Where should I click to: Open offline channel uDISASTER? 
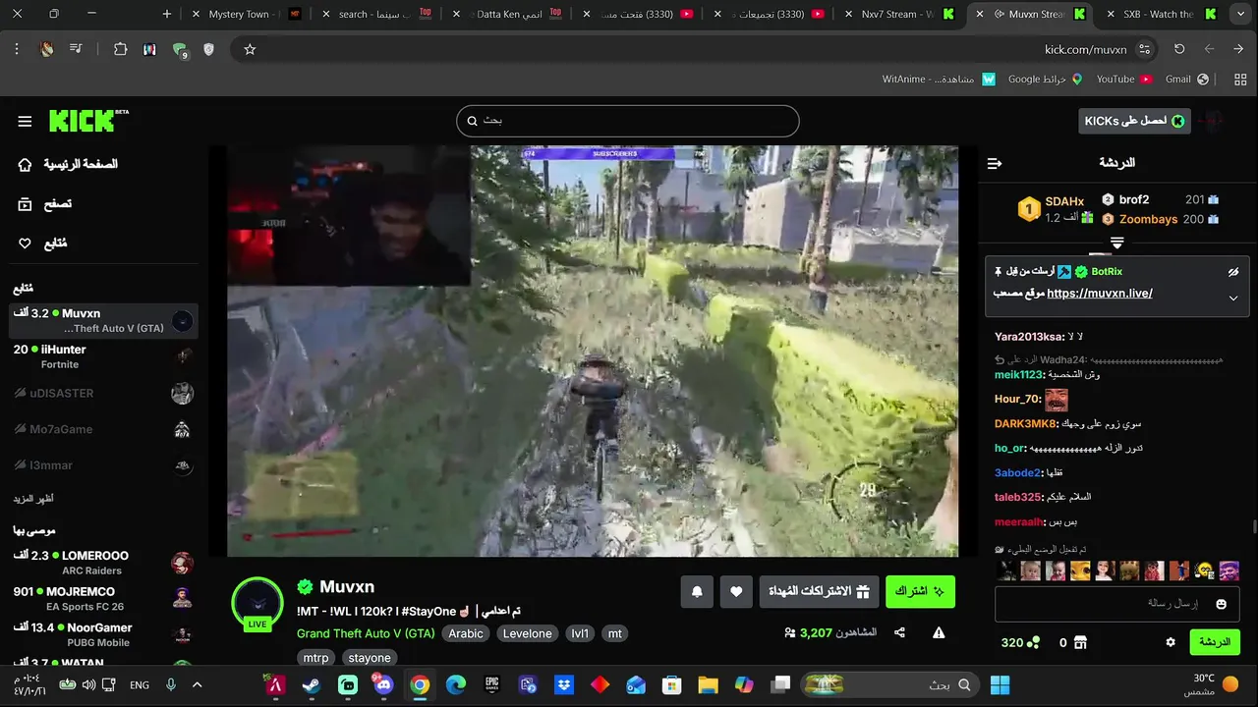click(103, 393)
